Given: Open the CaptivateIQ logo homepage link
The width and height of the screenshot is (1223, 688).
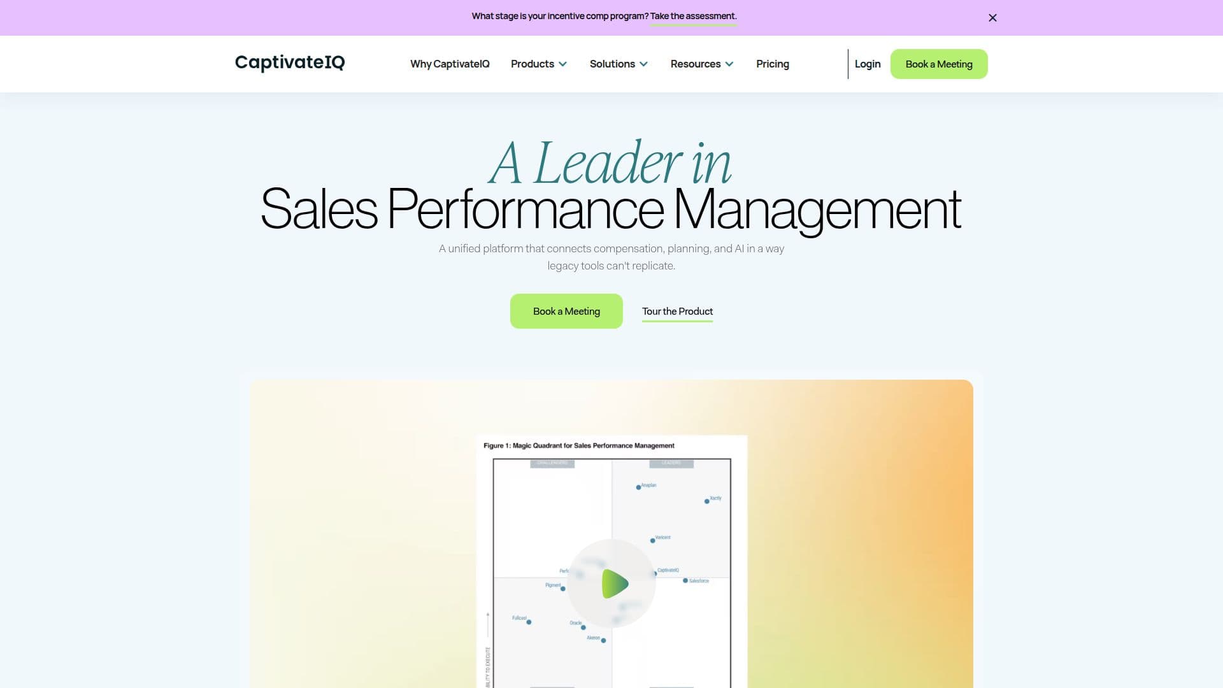Looking at the screenshot, I should [x=290, y=62].
